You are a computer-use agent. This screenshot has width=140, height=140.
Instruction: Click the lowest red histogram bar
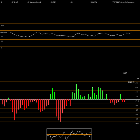coord(60,111)
